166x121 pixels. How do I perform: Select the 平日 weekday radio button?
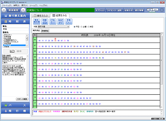(x=74, y=27)
